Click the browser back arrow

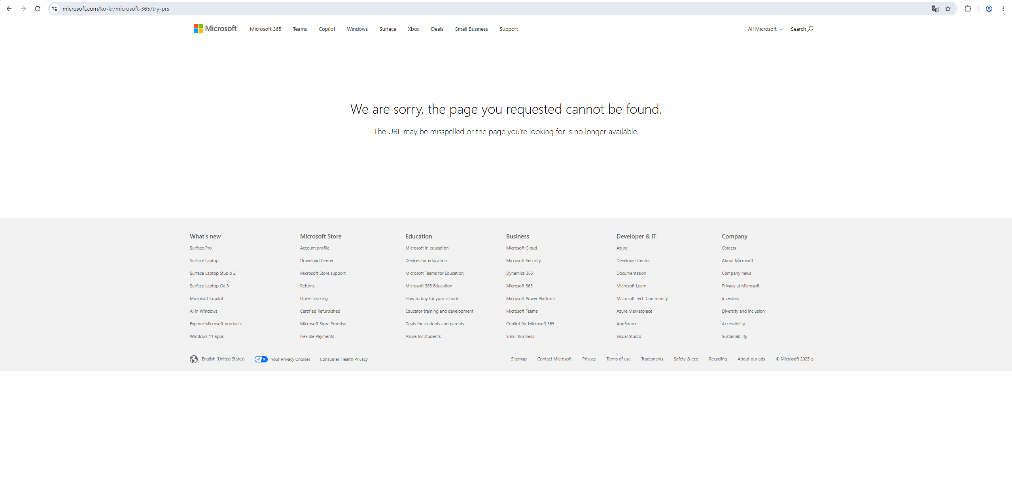tap(9, 9)
